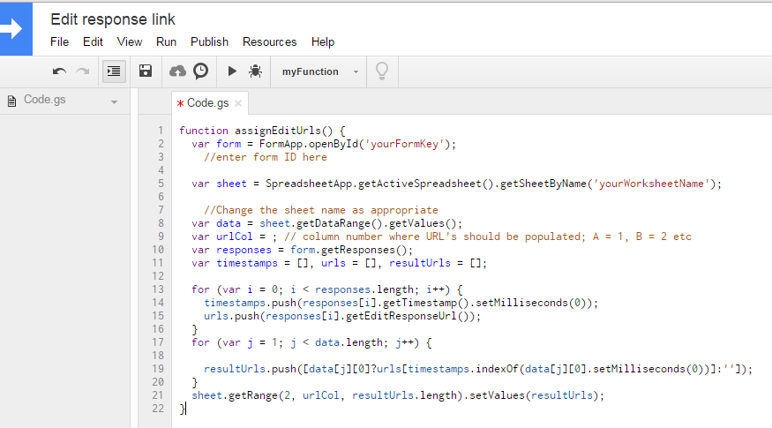Click the comment //enter form ID here
Viewport: 772px width, 428px height.
(266, 157)
